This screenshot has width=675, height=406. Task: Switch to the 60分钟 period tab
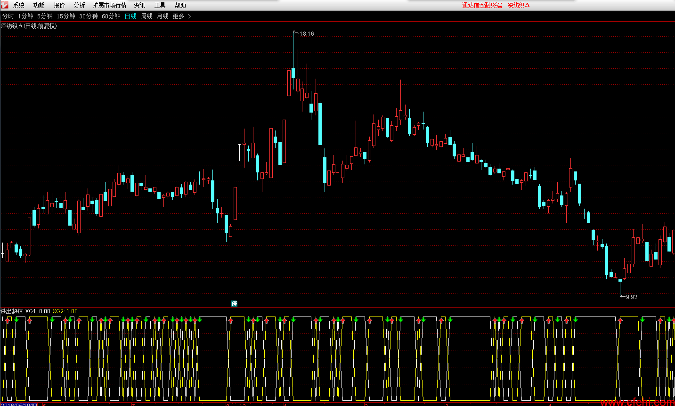tap(111, 16)
